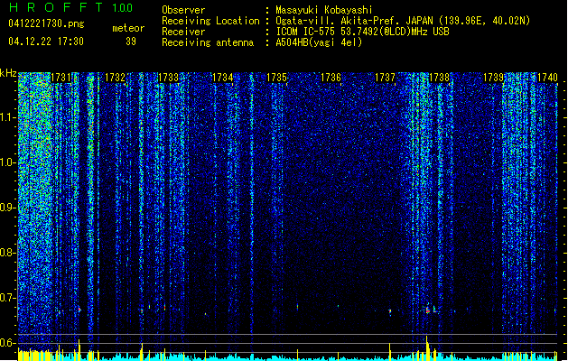The image size is (568, 361).
Task: Click the Observer field label
Action: pos(183,10)
